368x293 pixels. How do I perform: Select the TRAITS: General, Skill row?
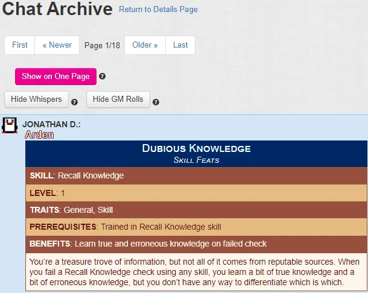196,210
